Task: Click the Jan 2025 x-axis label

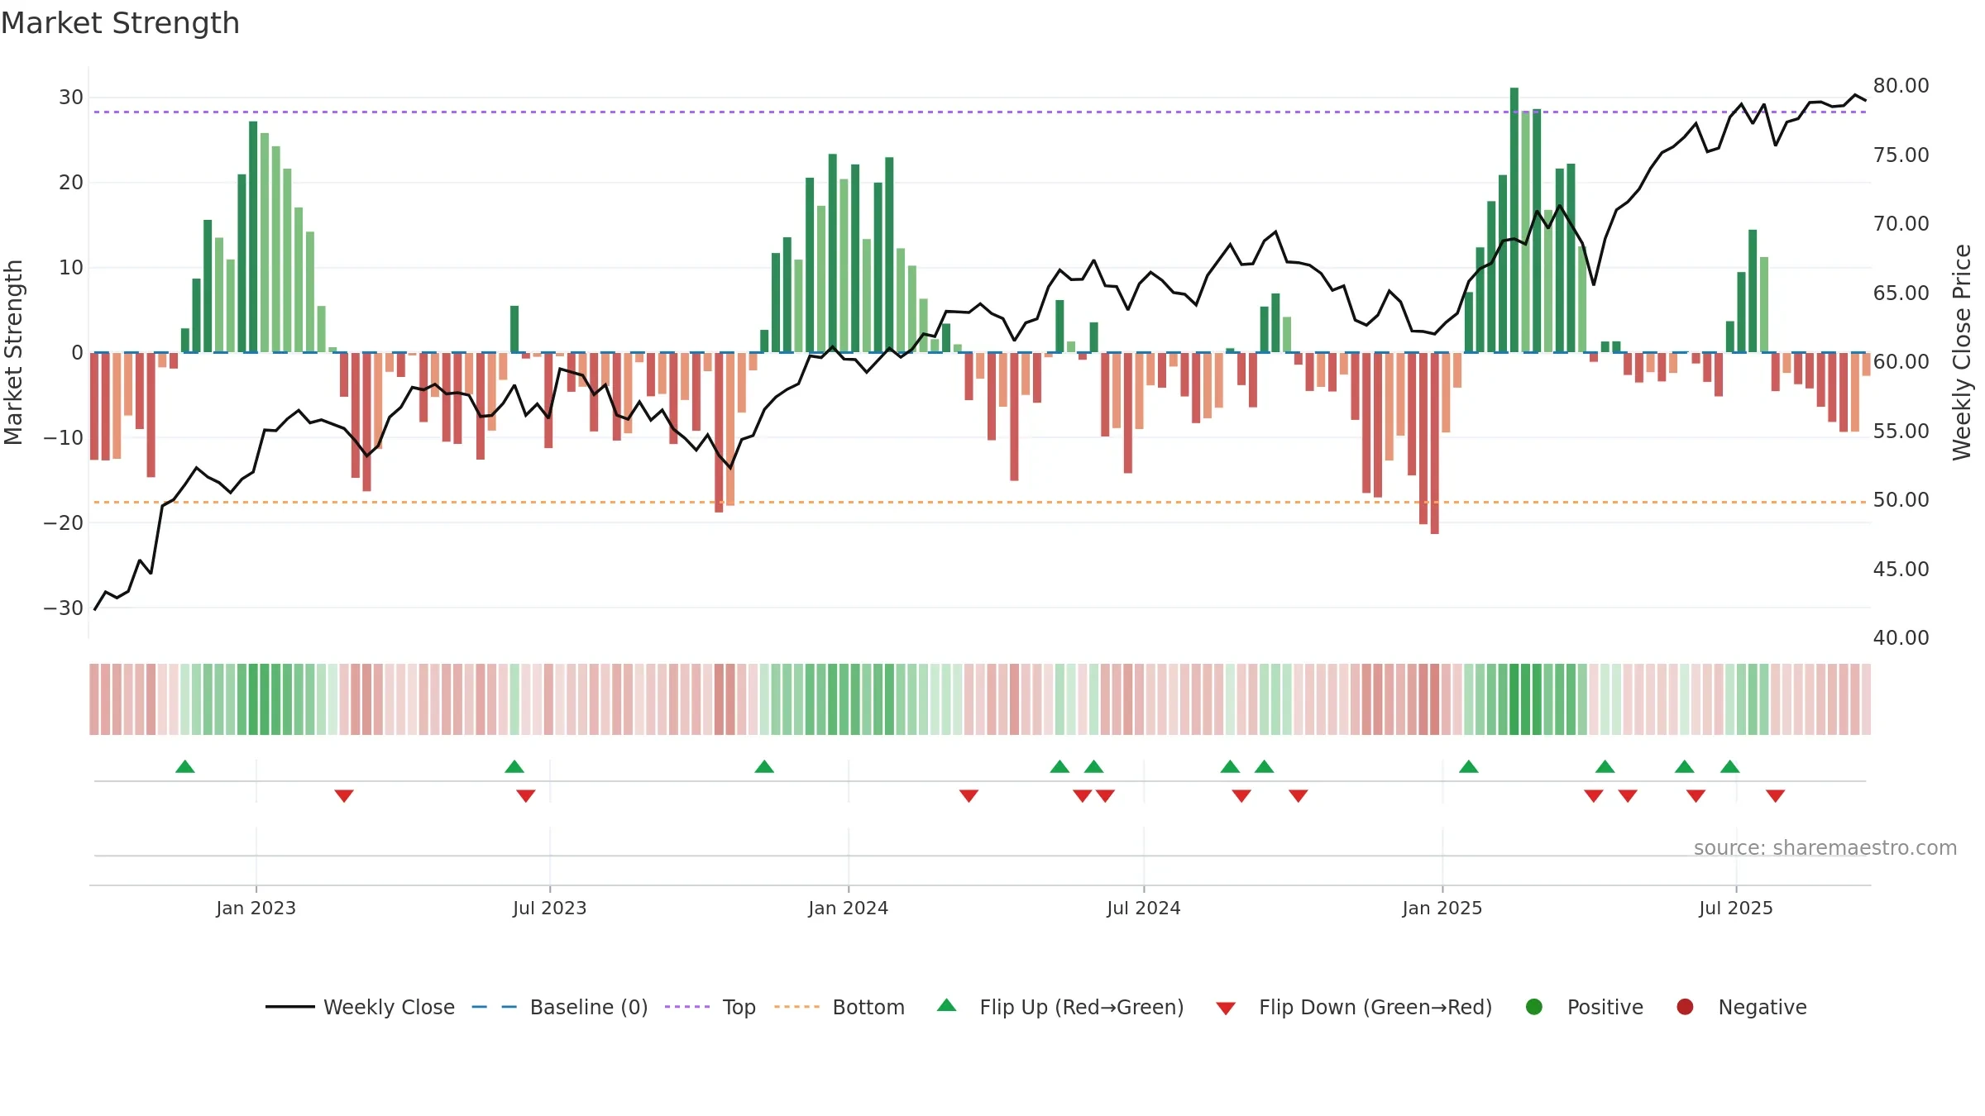Action: pyautogui.click(x=1442, y=909)
